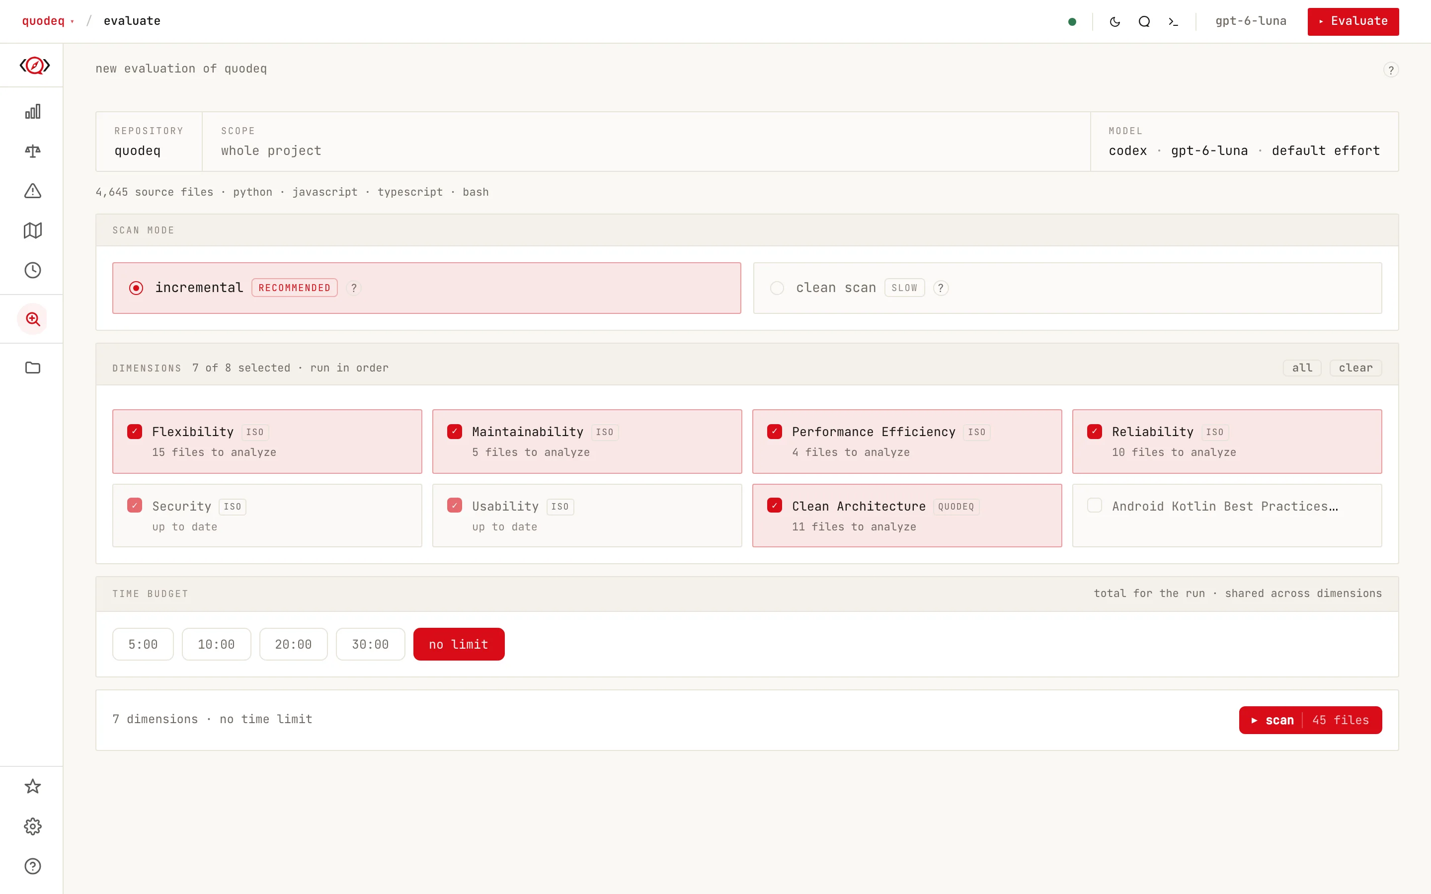Toggle the Usability dimension checkbox
The image size is (1431, 894).
click(455, 506)
